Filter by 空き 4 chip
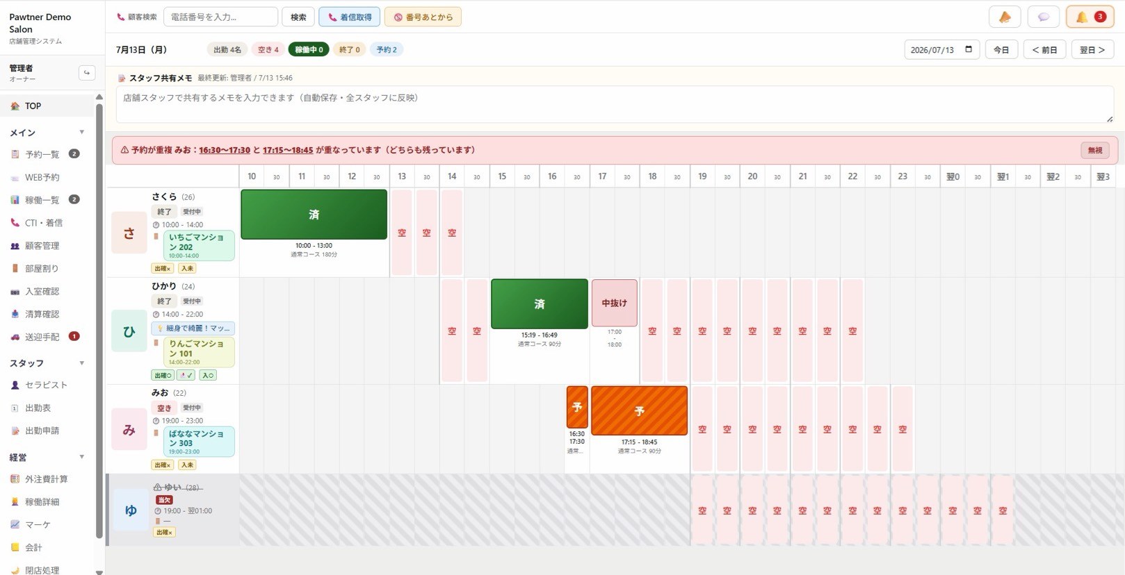Image resolution: width=1125 pixels, height=575 pixels. (x=268, y=49)
